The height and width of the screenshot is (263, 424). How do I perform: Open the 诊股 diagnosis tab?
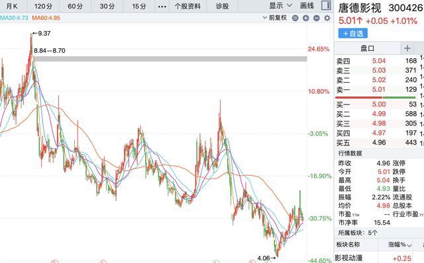click(x=222, y=6)
